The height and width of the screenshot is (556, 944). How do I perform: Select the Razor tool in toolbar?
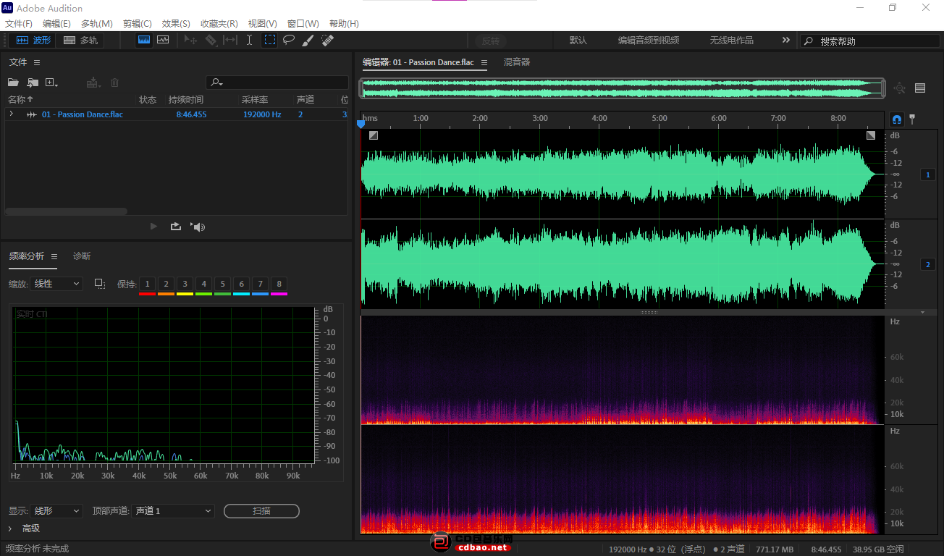[x=211, y=41]
